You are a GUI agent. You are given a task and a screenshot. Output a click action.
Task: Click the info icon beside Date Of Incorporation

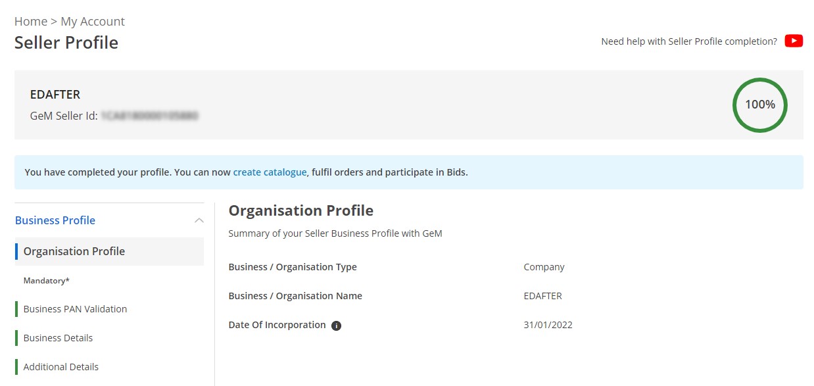coord(336,325)
